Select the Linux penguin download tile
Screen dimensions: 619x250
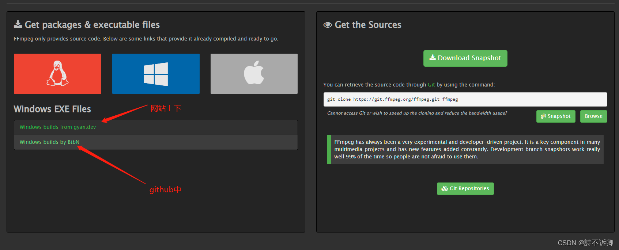point(57,74)
